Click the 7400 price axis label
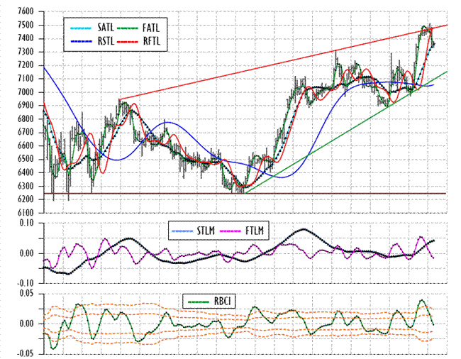 26,38
